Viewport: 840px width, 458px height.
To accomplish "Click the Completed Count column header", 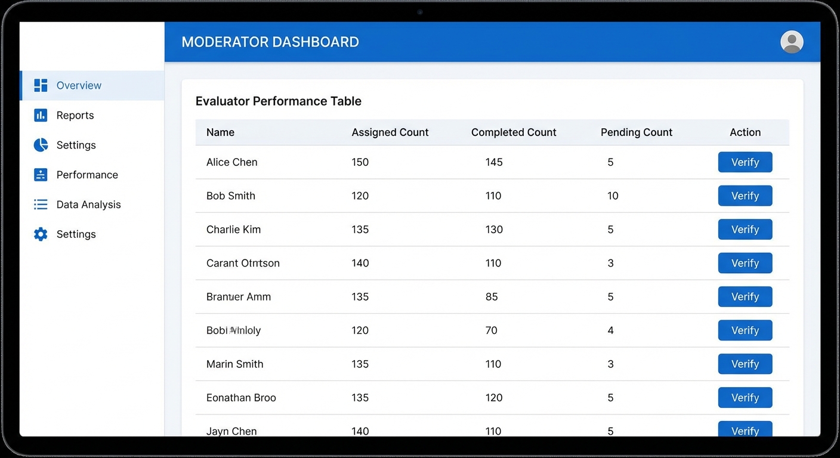I will click(514, 132).
